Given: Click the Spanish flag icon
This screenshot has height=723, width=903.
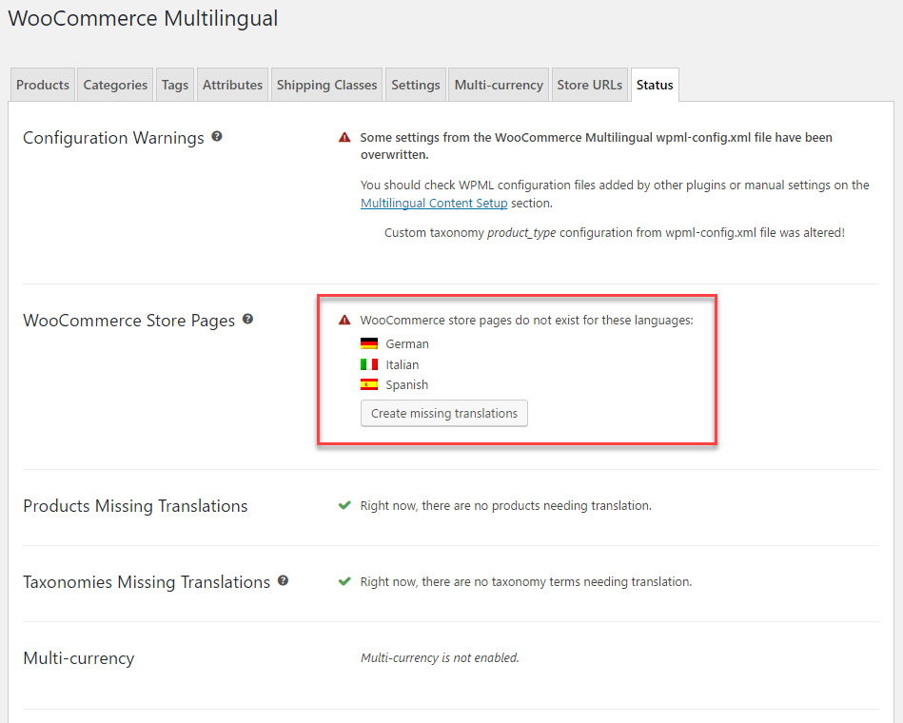Looking at the screenshot, I should pyautogui.click(x=369, y=384).
